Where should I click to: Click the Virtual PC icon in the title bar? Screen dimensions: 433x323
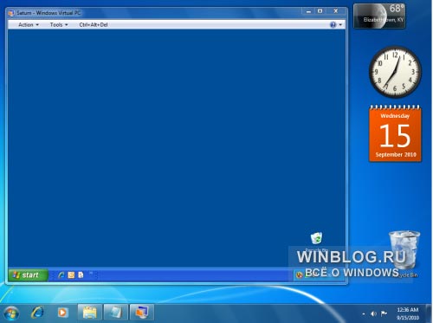(11, 13)
